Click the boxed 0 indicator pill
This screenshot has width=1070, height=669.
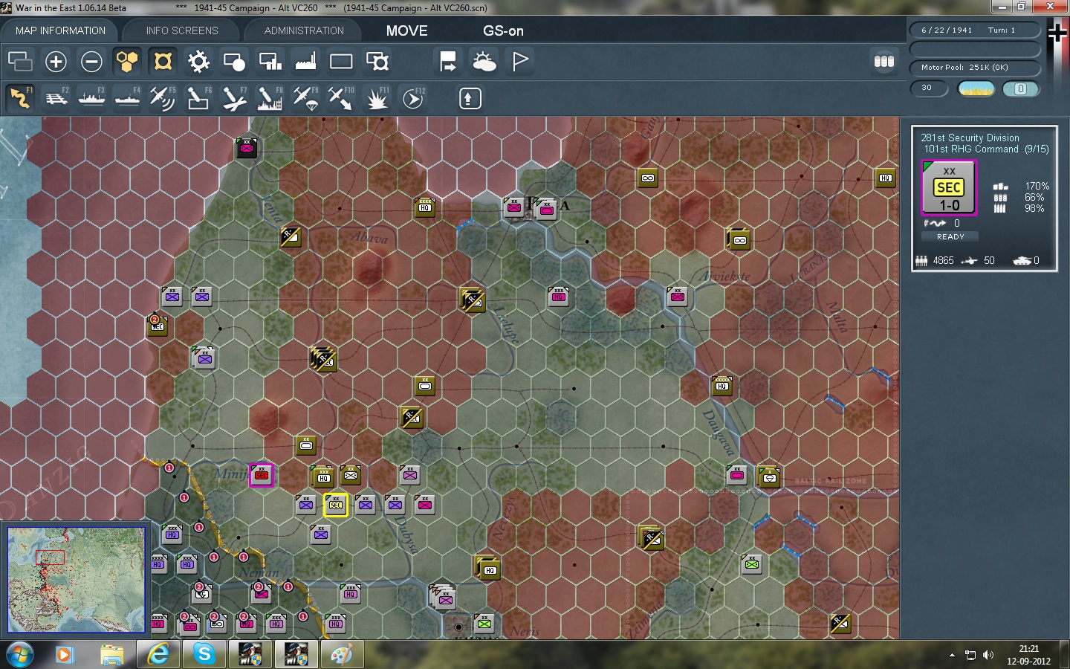click(1021, 88)
